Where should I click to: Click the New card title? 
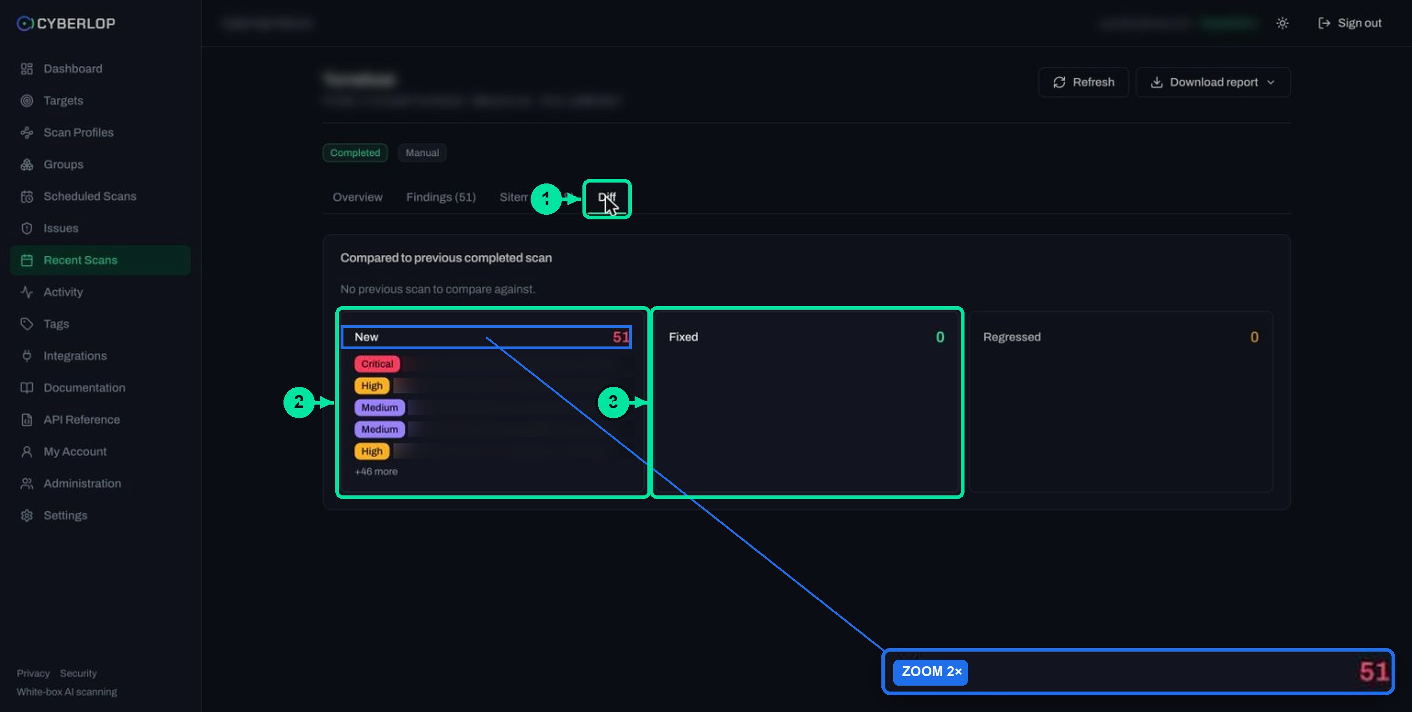366,337
